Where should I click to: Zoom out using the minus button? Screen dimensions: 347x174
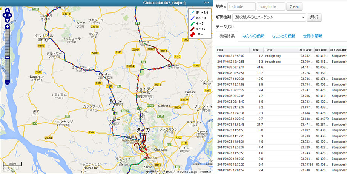[x=7, y=82]
